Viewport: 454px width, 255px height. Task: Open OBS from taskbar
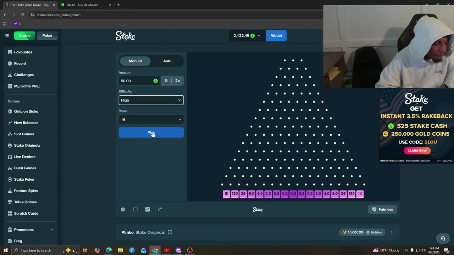coord(190,250)
